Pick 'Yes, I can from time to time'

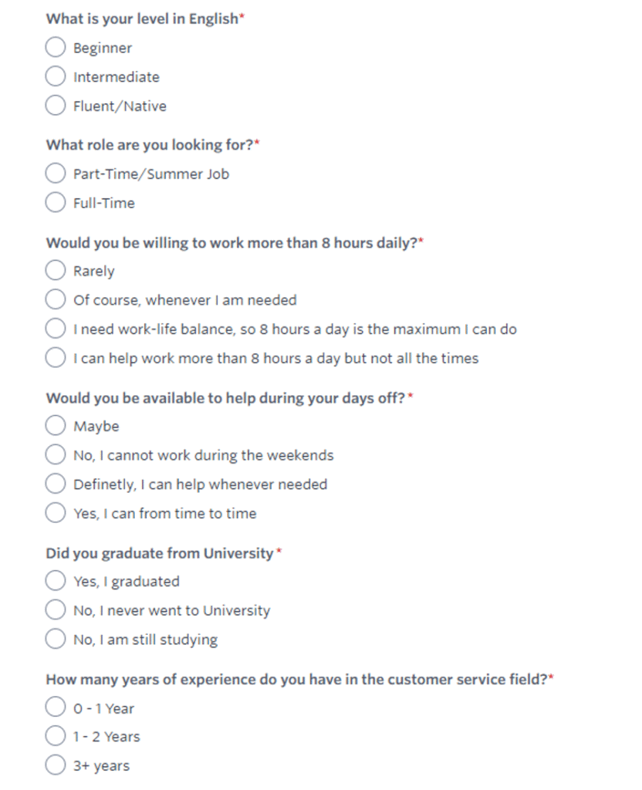point(56,513)
